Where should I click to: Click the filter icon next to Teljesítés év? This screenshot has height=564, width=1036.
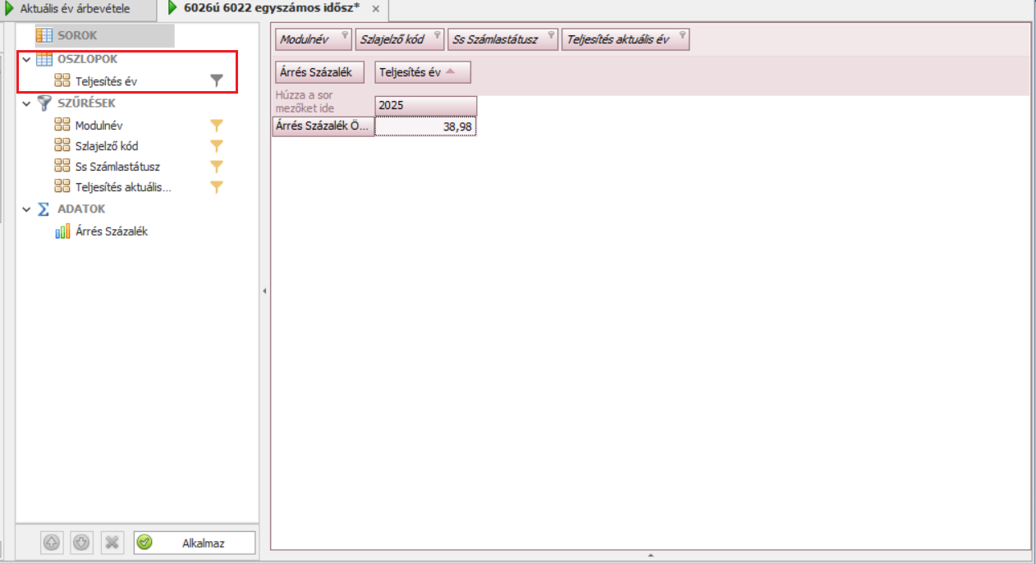(217, 80)
